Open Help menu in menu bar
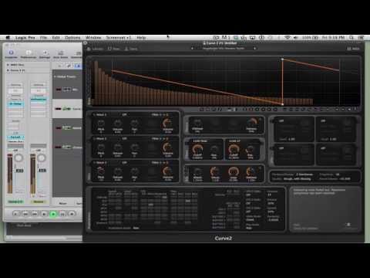 (141, 38)
